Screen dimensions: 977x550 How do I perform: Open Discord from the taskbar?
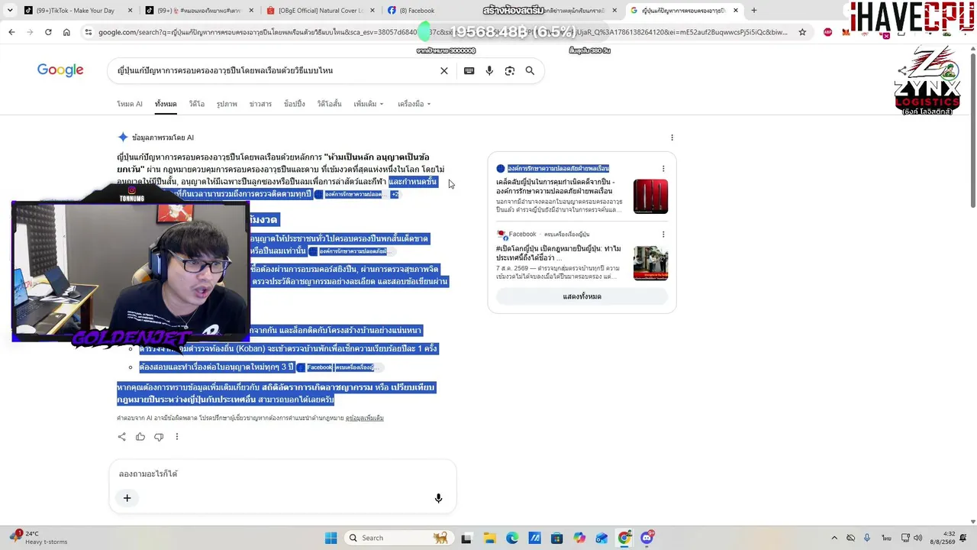tap(647, 538)
